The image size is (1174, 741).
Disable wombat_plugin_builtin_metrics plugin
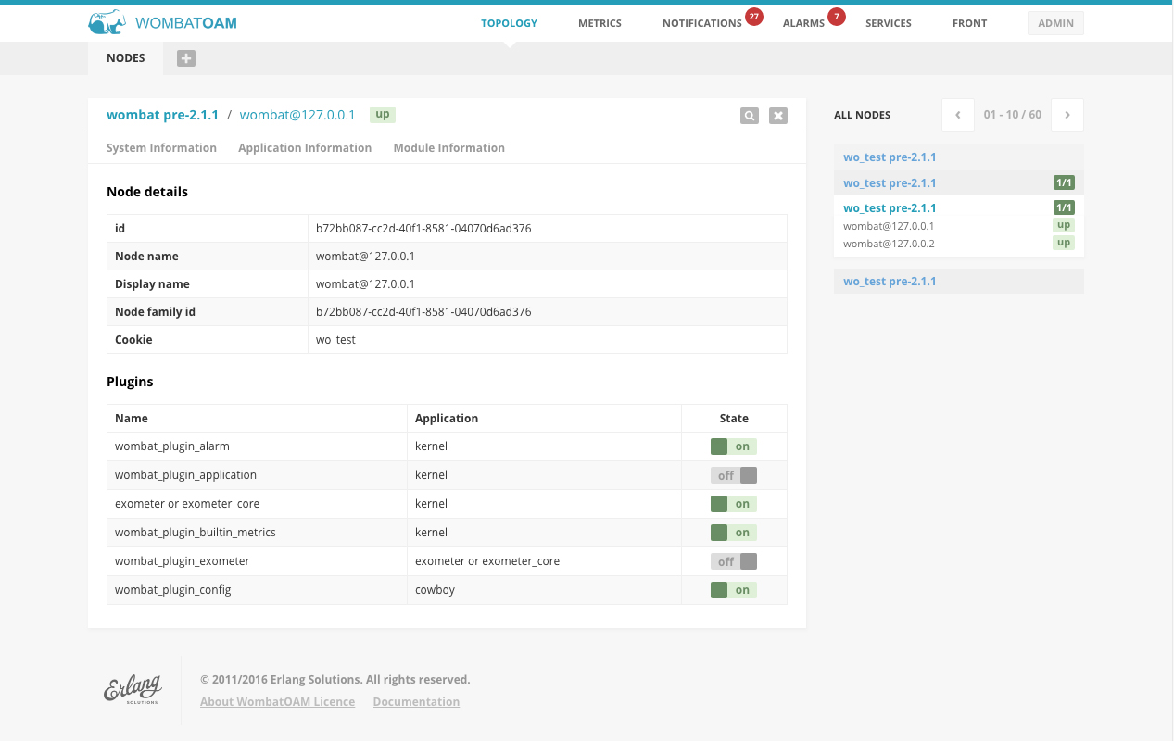pyautogui.click(x=734, y=533)
